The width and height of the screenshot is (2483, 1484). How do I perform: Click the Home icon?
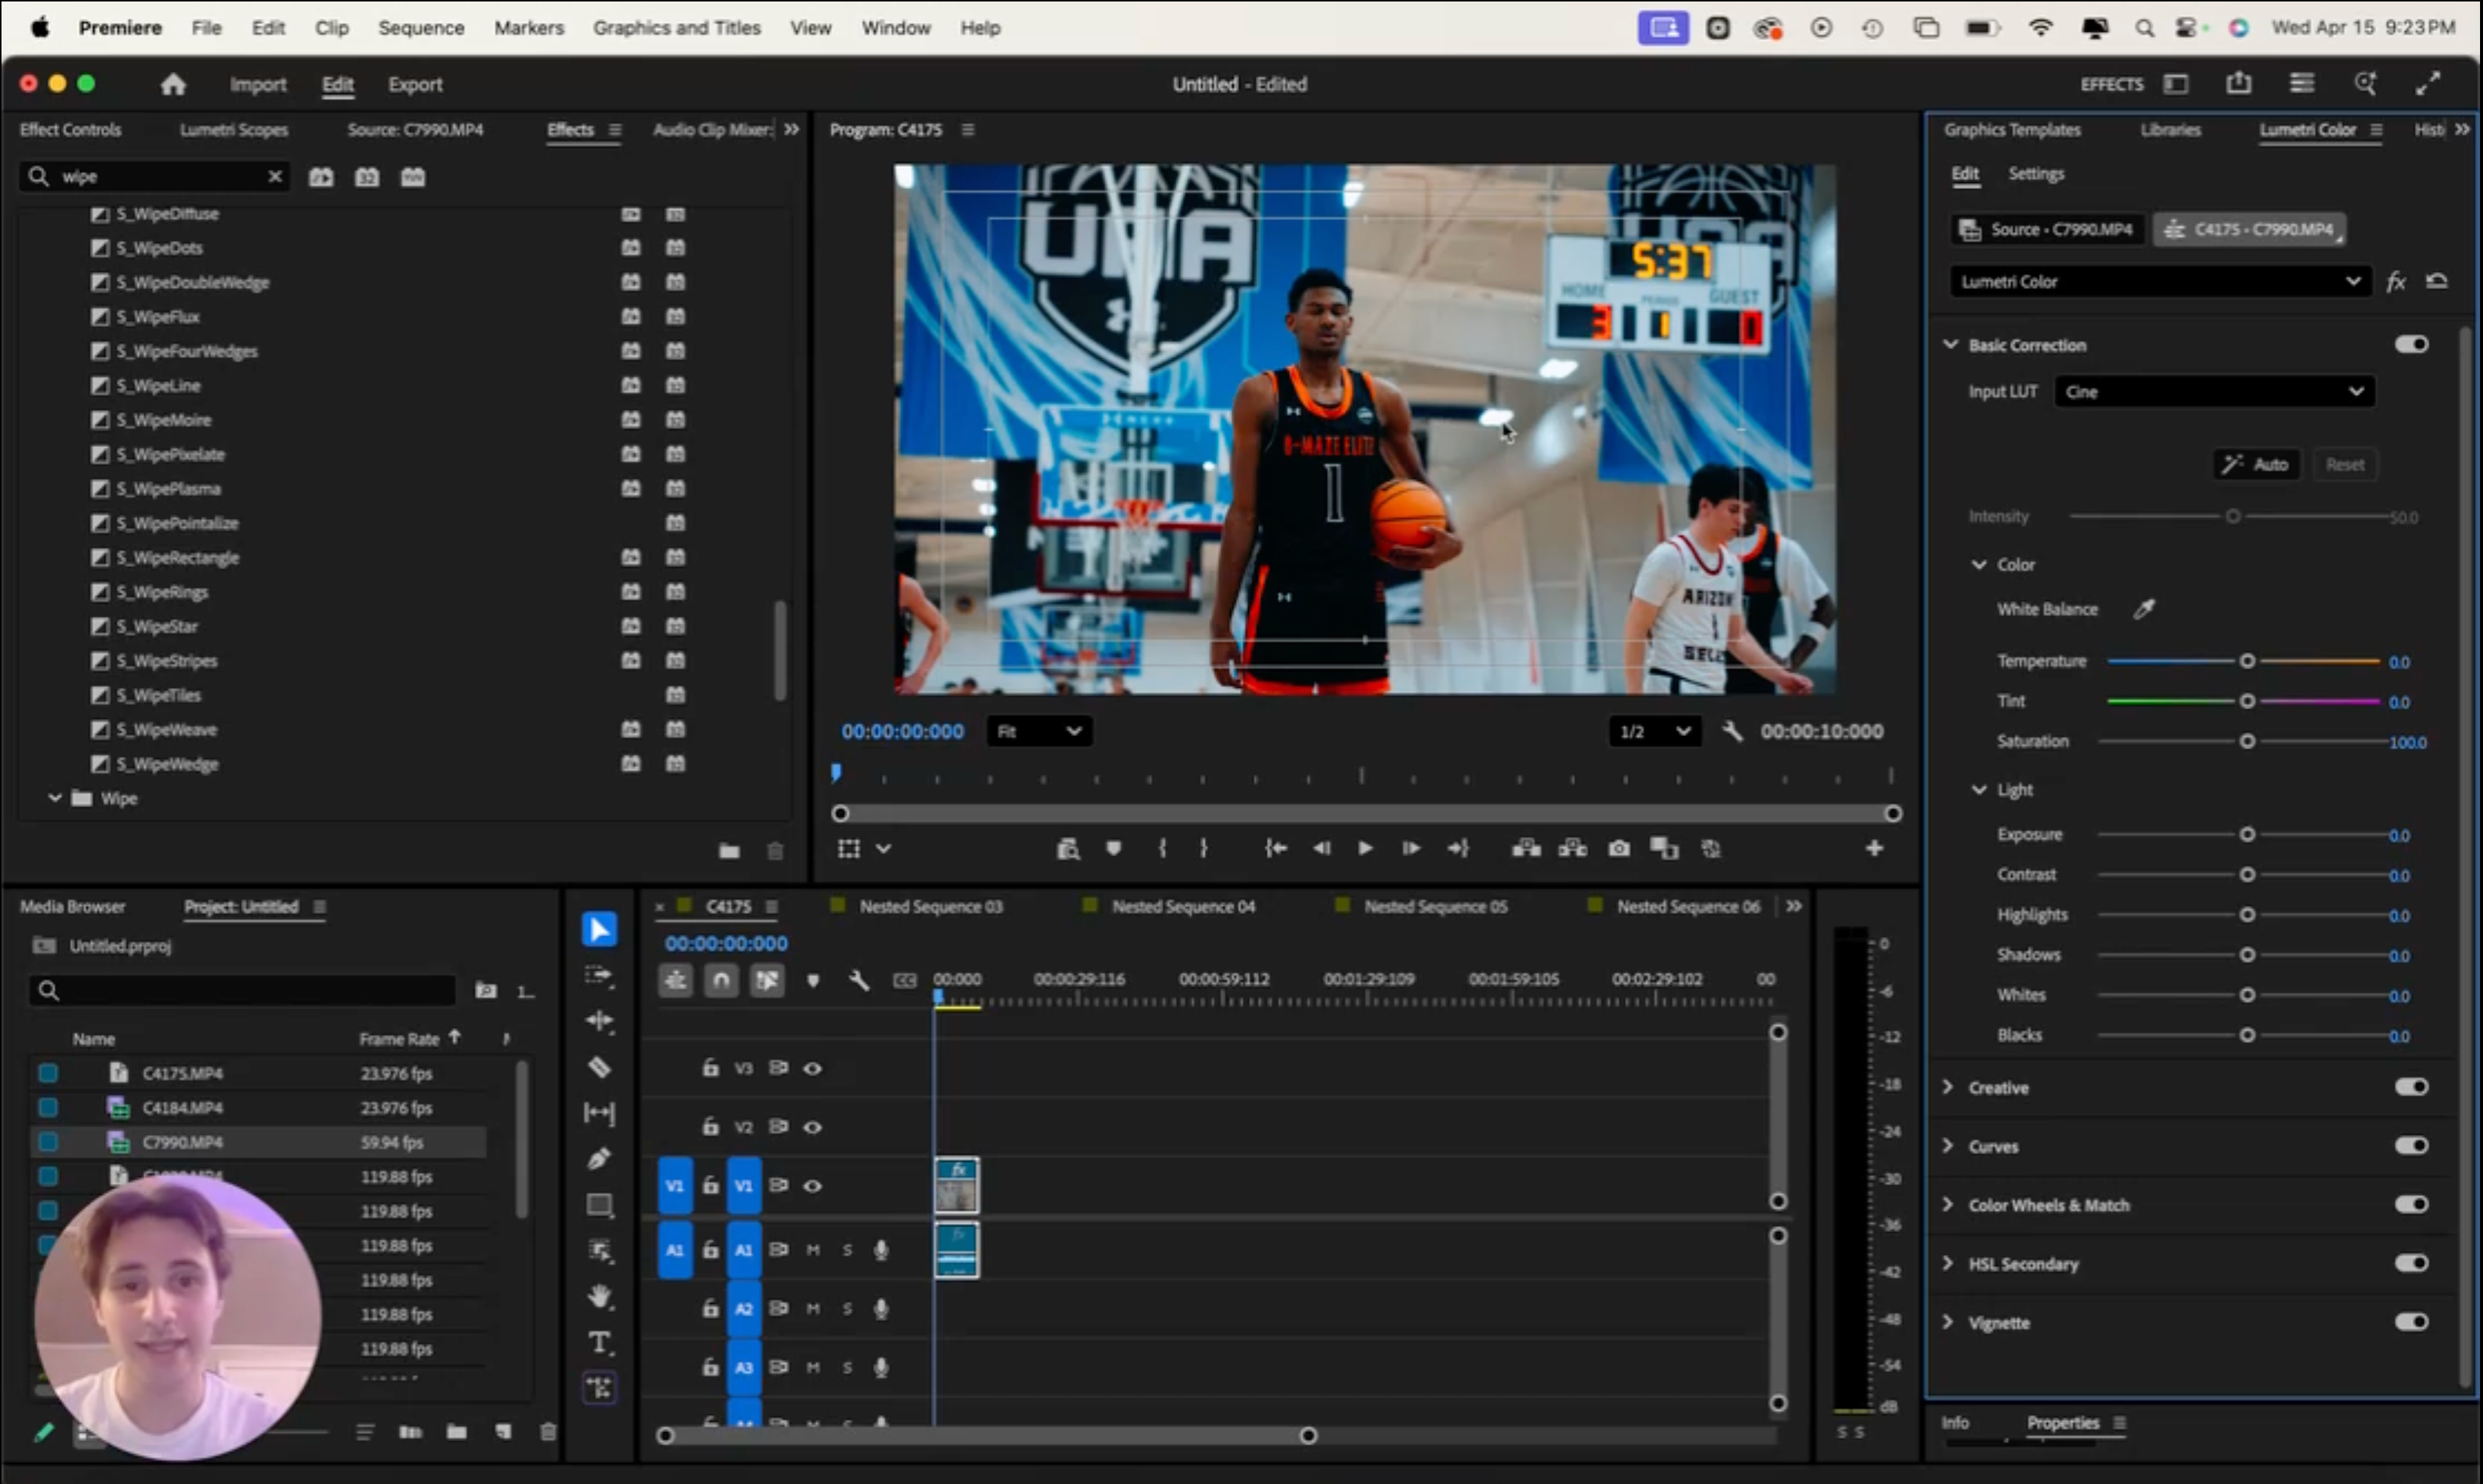pyautogui.click(x=173, y=84)
